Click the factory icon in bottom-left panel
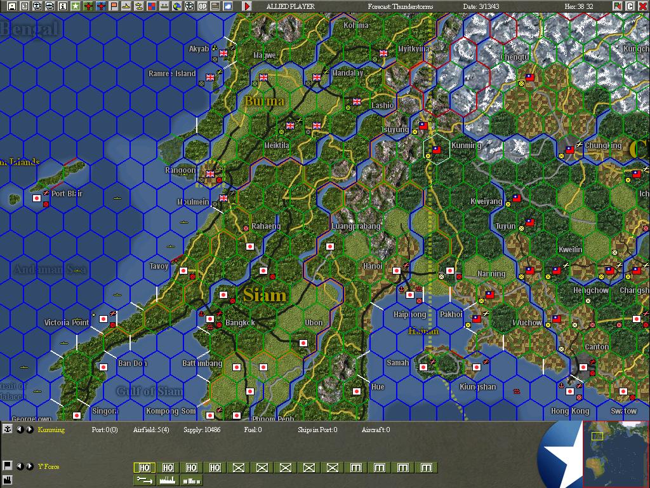 [8, 480]
